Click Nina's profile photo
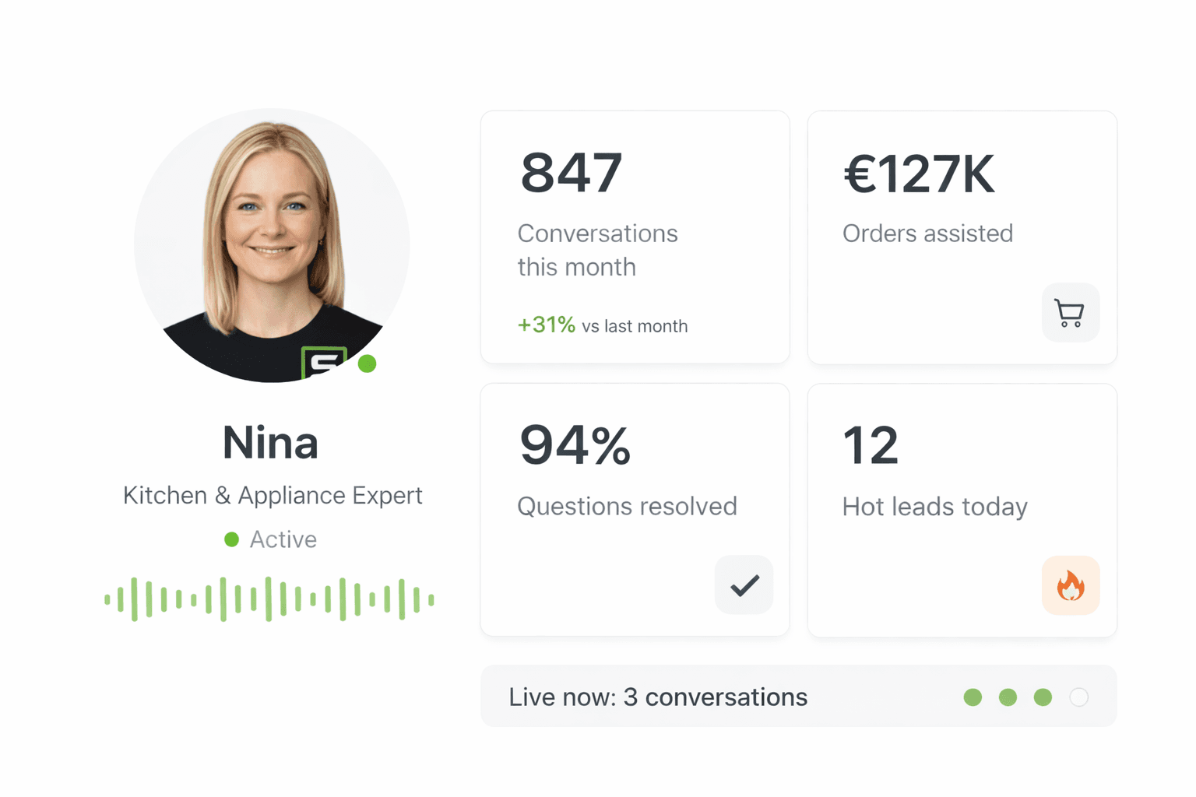 click(272, 245)
